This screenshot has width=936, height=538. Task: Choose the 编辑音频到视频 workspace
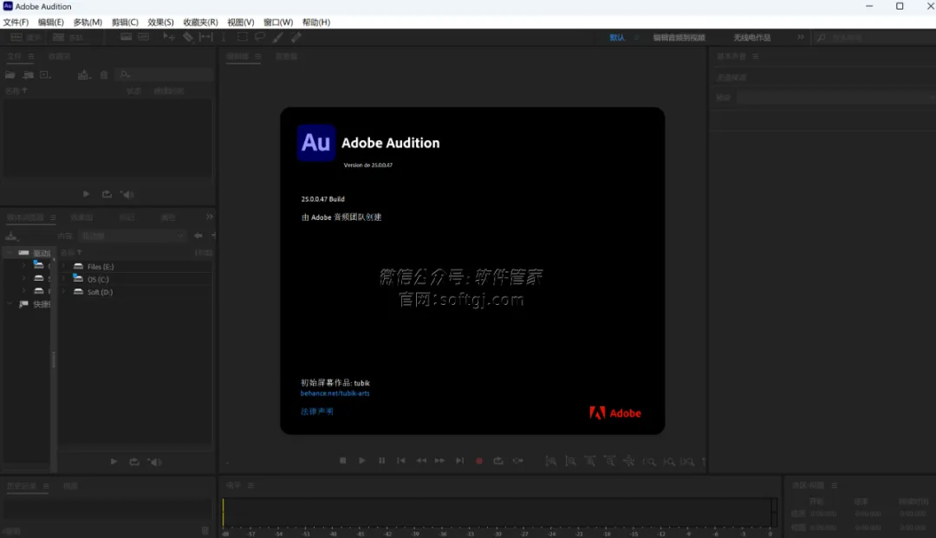[679, 37]
